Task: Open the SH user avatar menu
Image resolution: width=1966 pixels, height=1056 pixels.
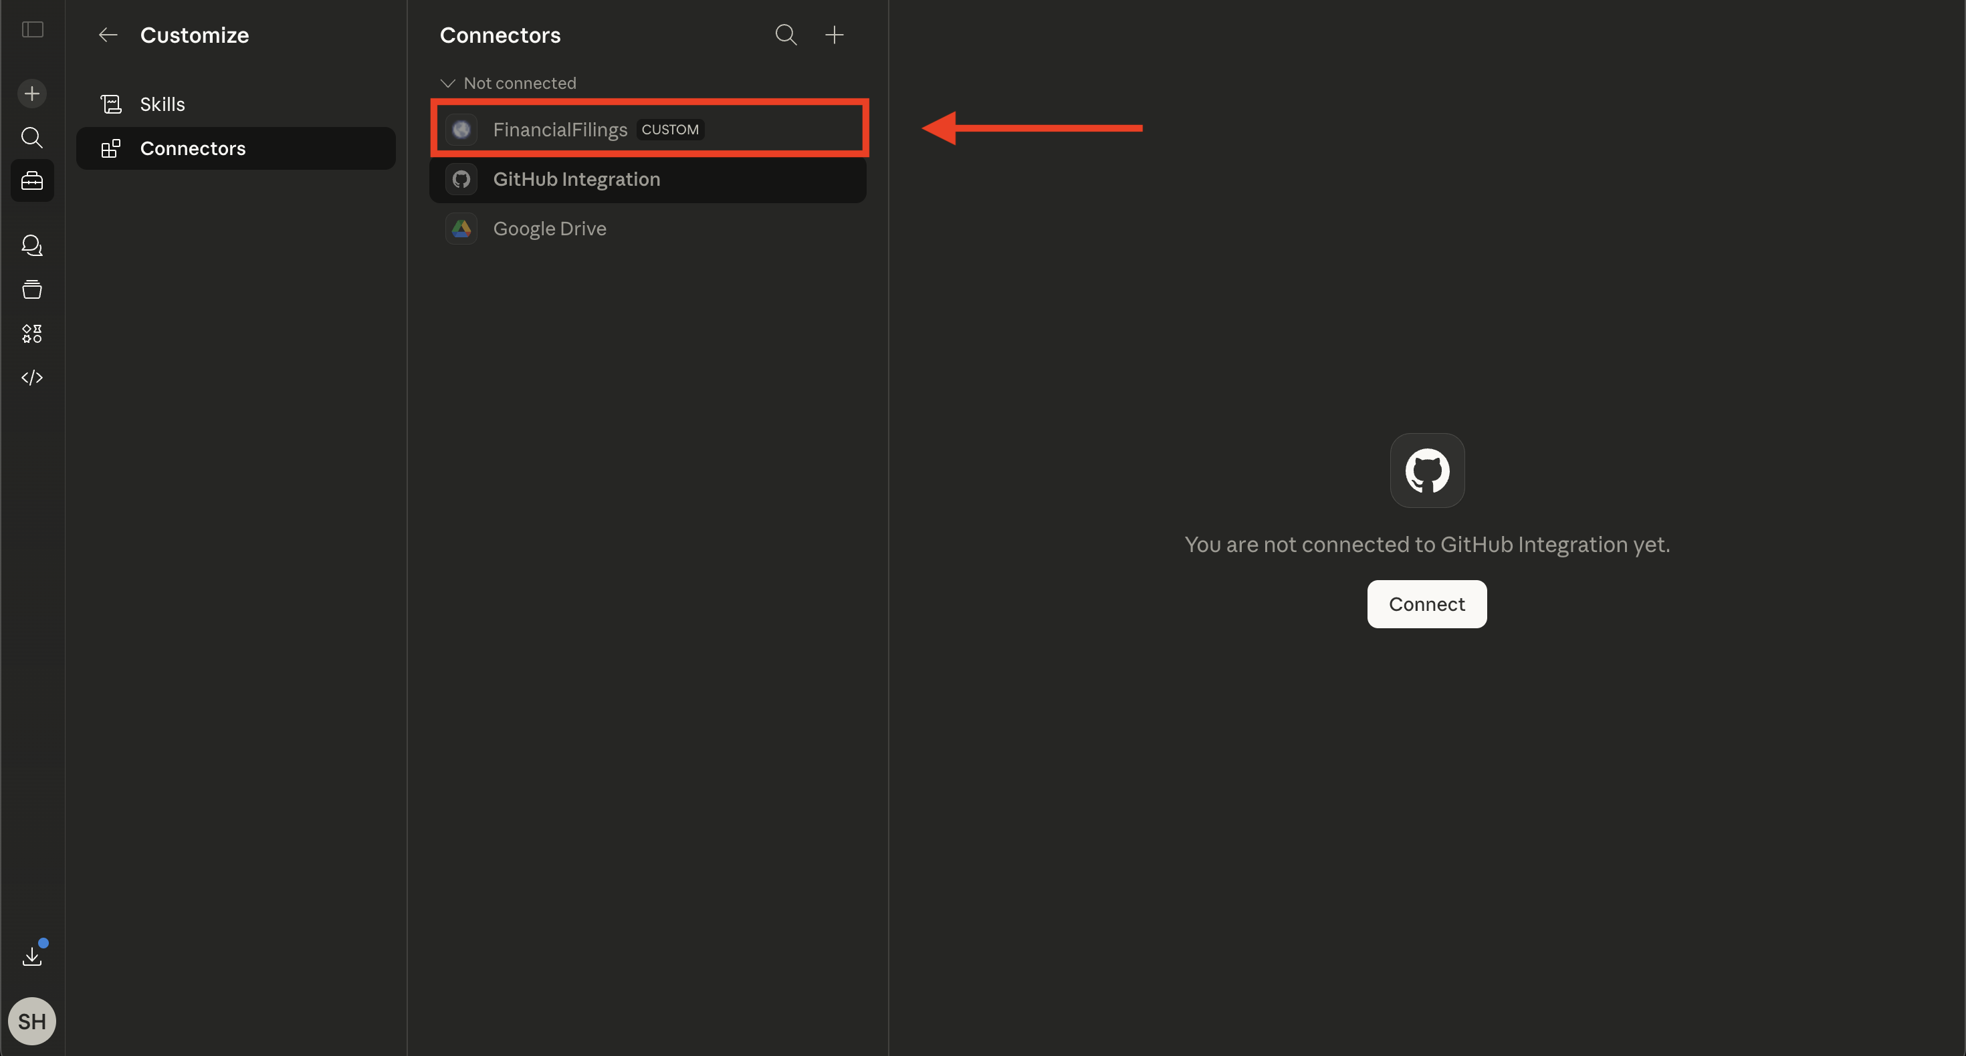Action: [32, 1021]
